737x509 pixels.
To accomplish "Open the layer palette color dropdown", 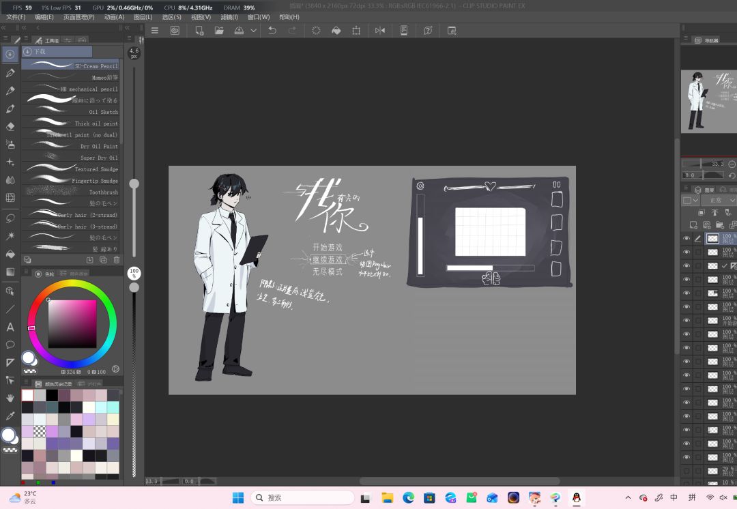I will pyautogui.click(x=691, y=200).
